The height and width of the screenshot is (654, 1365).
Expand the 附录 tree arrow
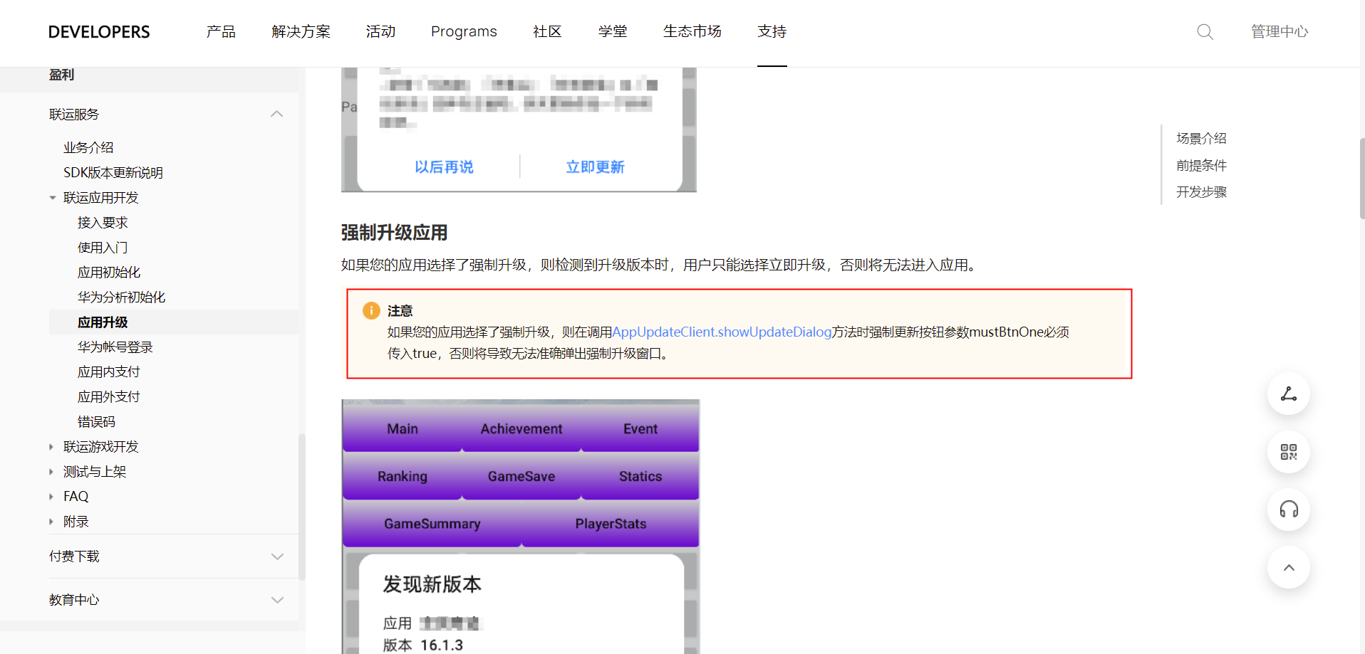click(x=51, y=522)
